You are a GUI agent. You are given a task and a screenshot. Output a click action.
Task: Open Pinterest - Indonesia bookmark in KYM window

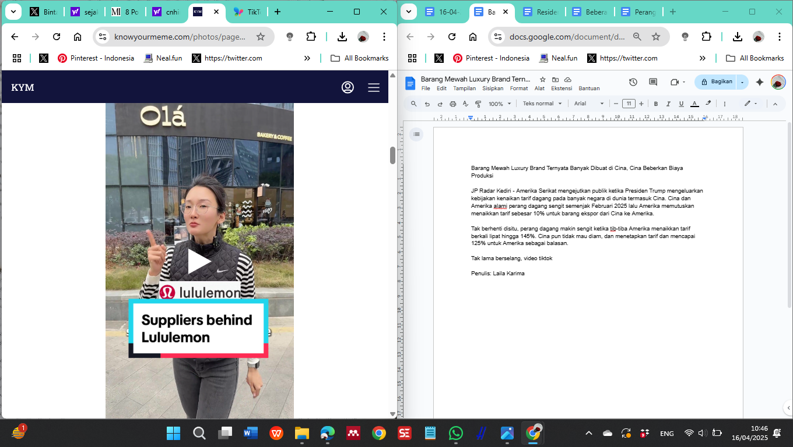96,58
